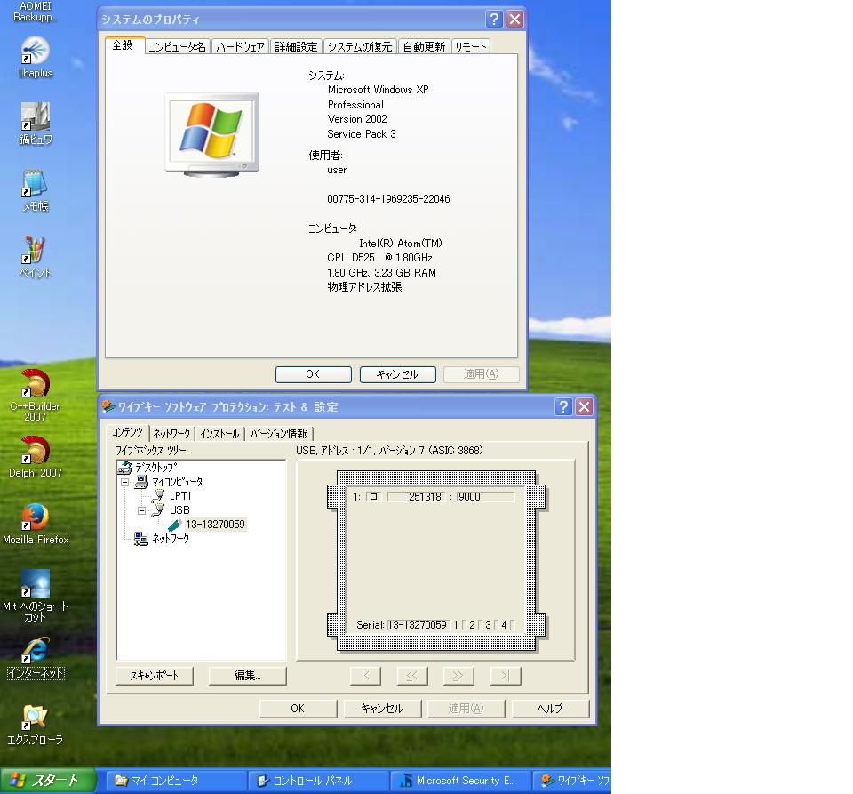Click the スキャンポート button
853x794 pixels.
point(154,676)
